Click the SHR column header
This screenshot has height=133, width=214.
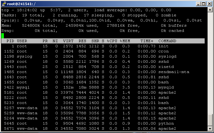[95, 41]
